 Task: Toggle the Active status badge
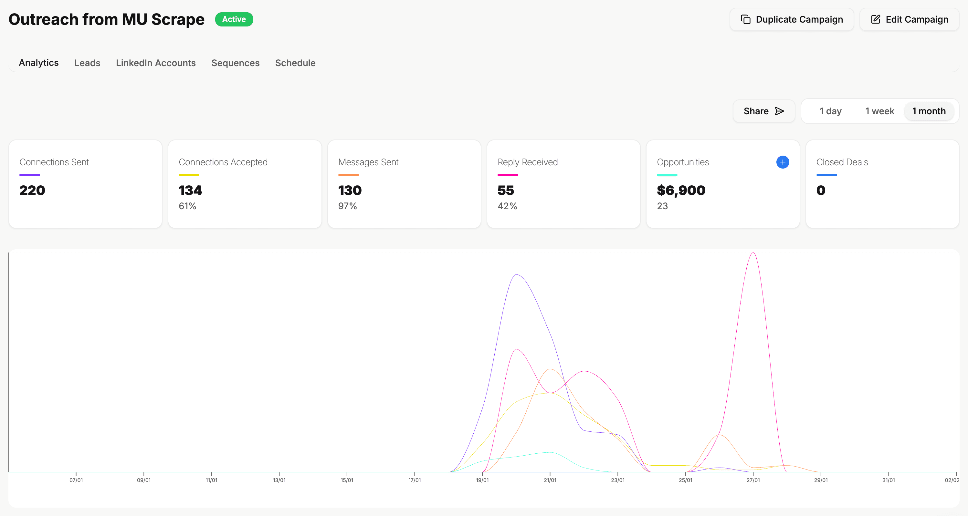[234, 19]
